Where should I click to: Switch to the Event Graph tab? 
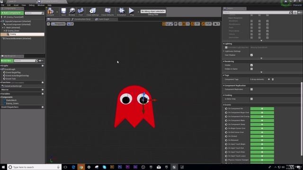pyautogui.click(x=104, y=19)
